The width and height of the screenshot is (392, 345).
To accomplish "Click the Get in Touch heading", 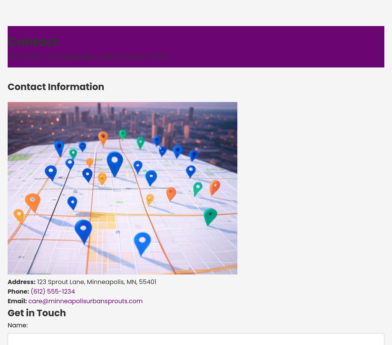I will 37,313.
